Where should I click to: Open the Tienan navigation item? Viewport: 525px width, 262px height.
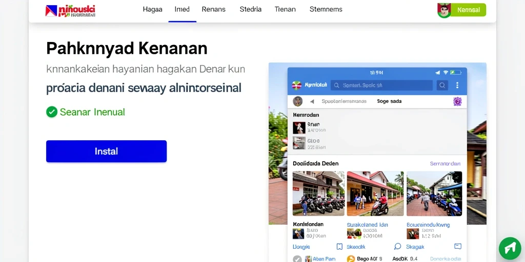click(285, 9)
